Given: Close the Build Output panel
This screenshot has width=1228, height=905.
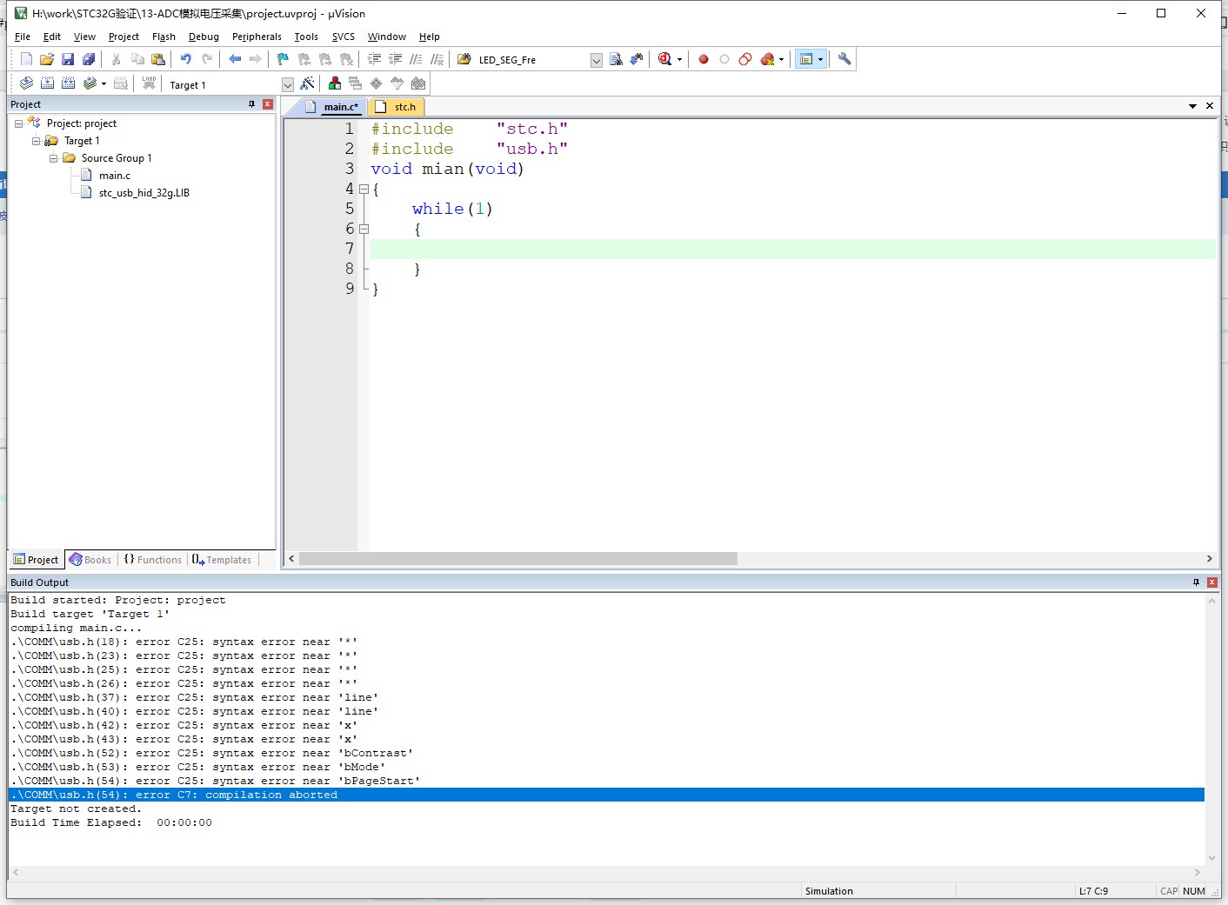Looking at the screenshot, I should point(1212,582).
